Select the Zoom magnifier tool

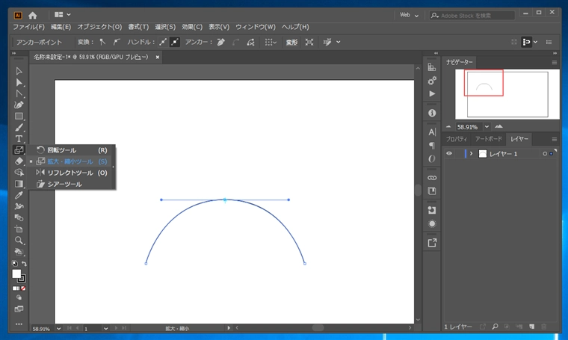click(19, 241)
